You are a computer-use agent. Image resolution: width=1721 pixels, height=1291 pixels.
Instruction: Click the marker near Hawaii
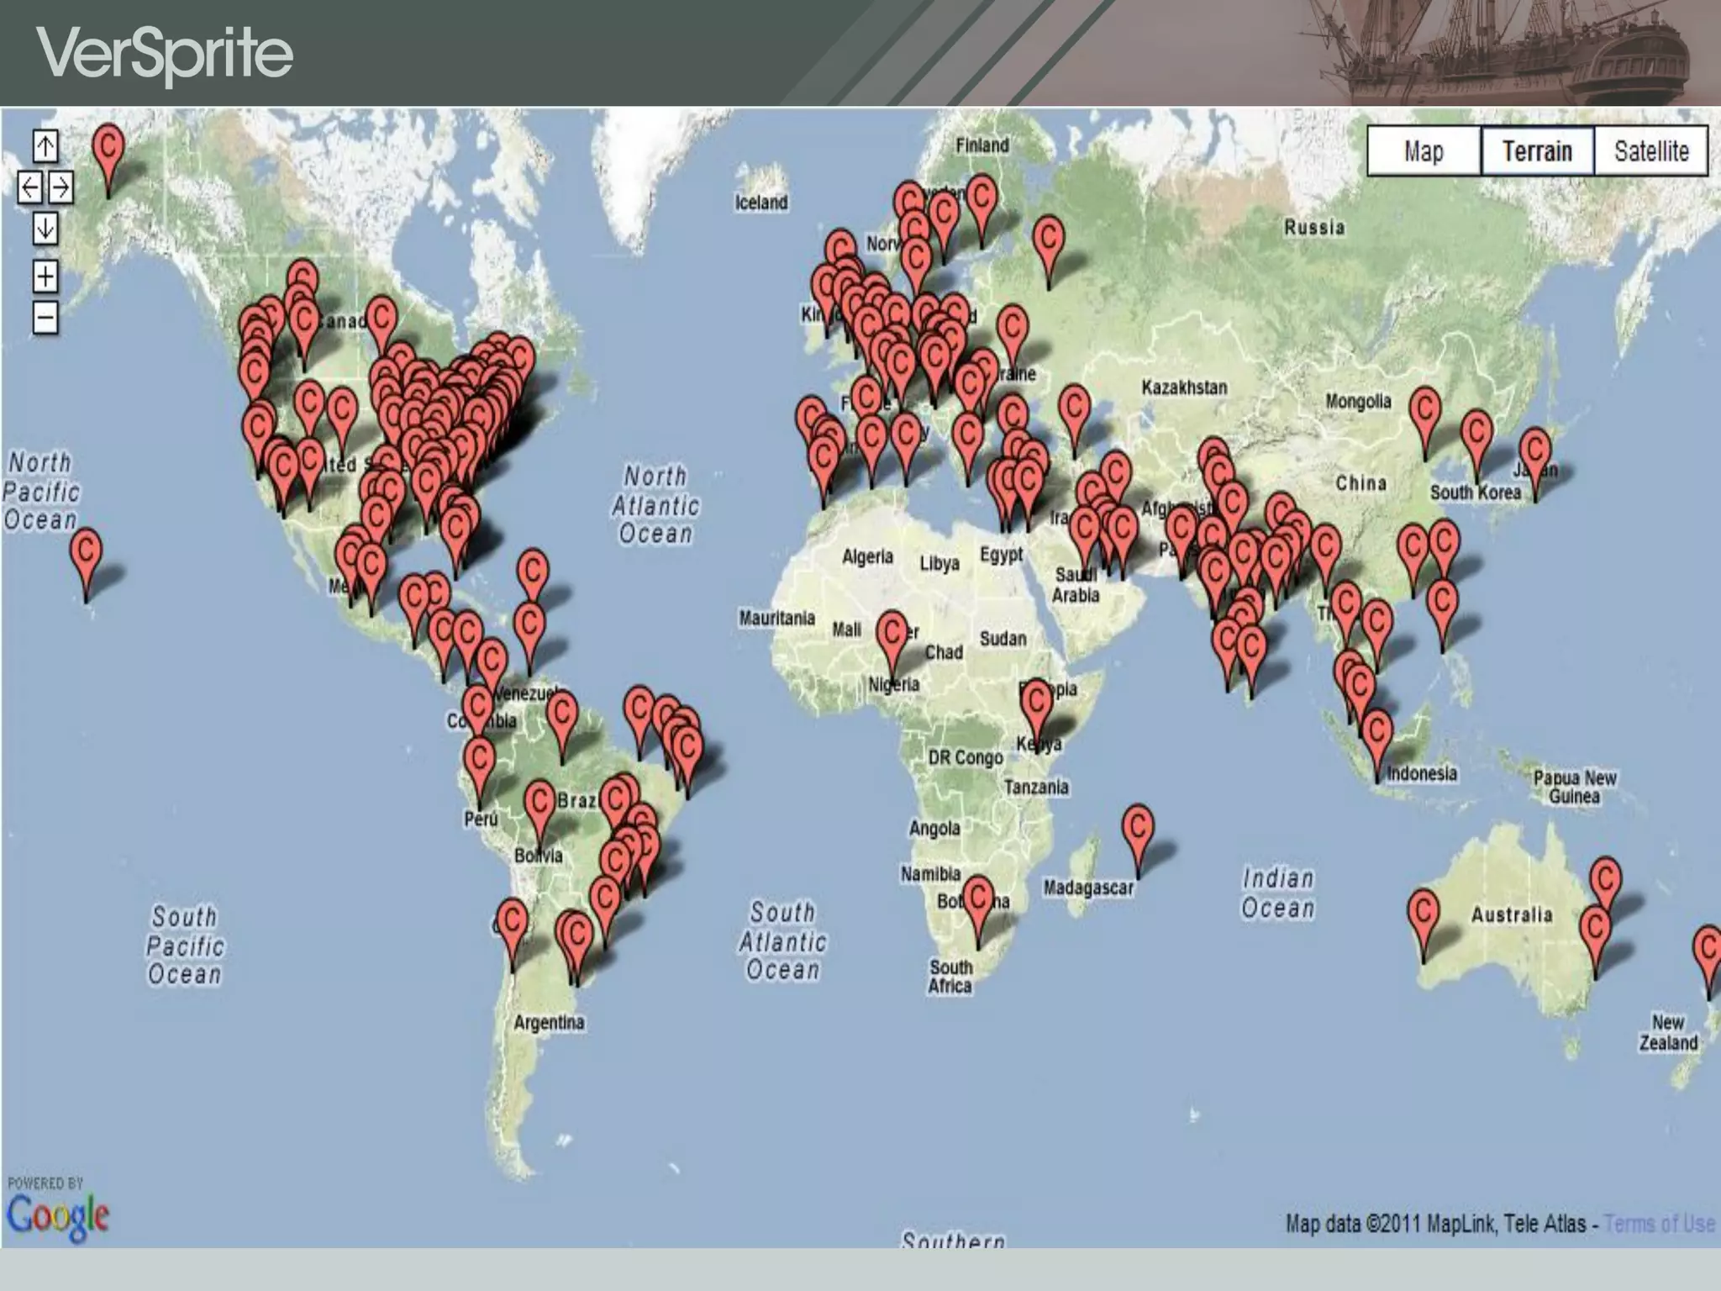tap(86, 552)
